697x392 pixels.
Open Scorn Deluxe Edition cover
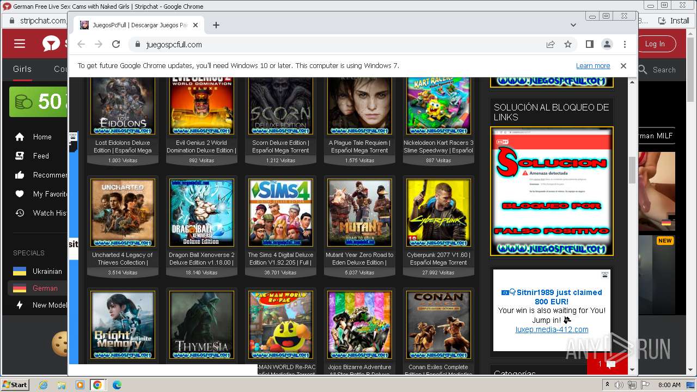(280, 105)
